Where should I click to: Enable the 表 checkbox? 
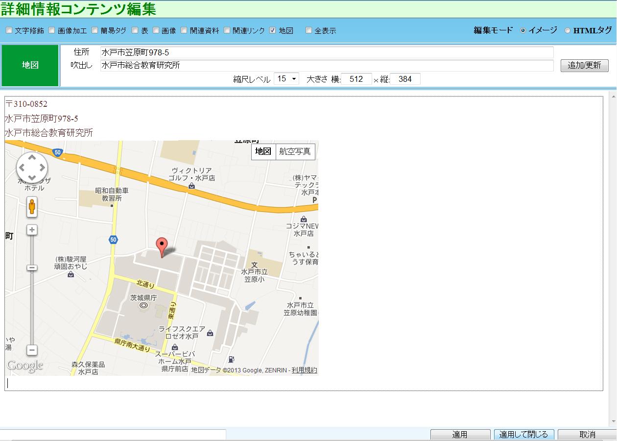(135, 30)
